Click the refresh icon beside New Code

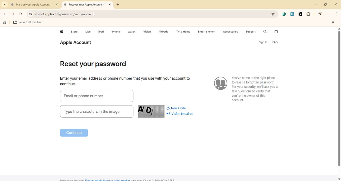coord(168,108)
